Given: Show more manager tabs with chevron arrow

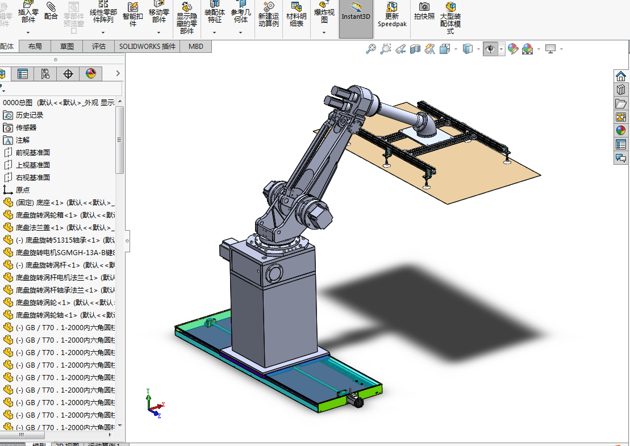Looking at the screenshot, I should [118, 73].
